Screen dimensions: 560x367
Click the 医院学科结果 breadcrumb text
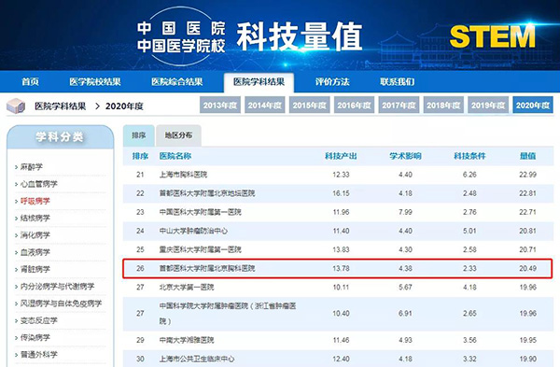pyautogui.click(x=61, y=106)
